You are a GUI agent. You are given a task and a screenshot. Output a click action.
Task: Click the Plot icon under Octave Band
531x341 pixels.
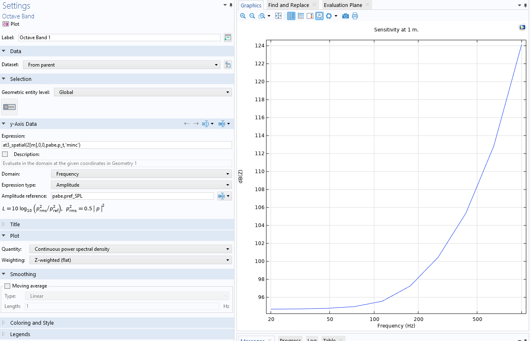pos(6,24)
